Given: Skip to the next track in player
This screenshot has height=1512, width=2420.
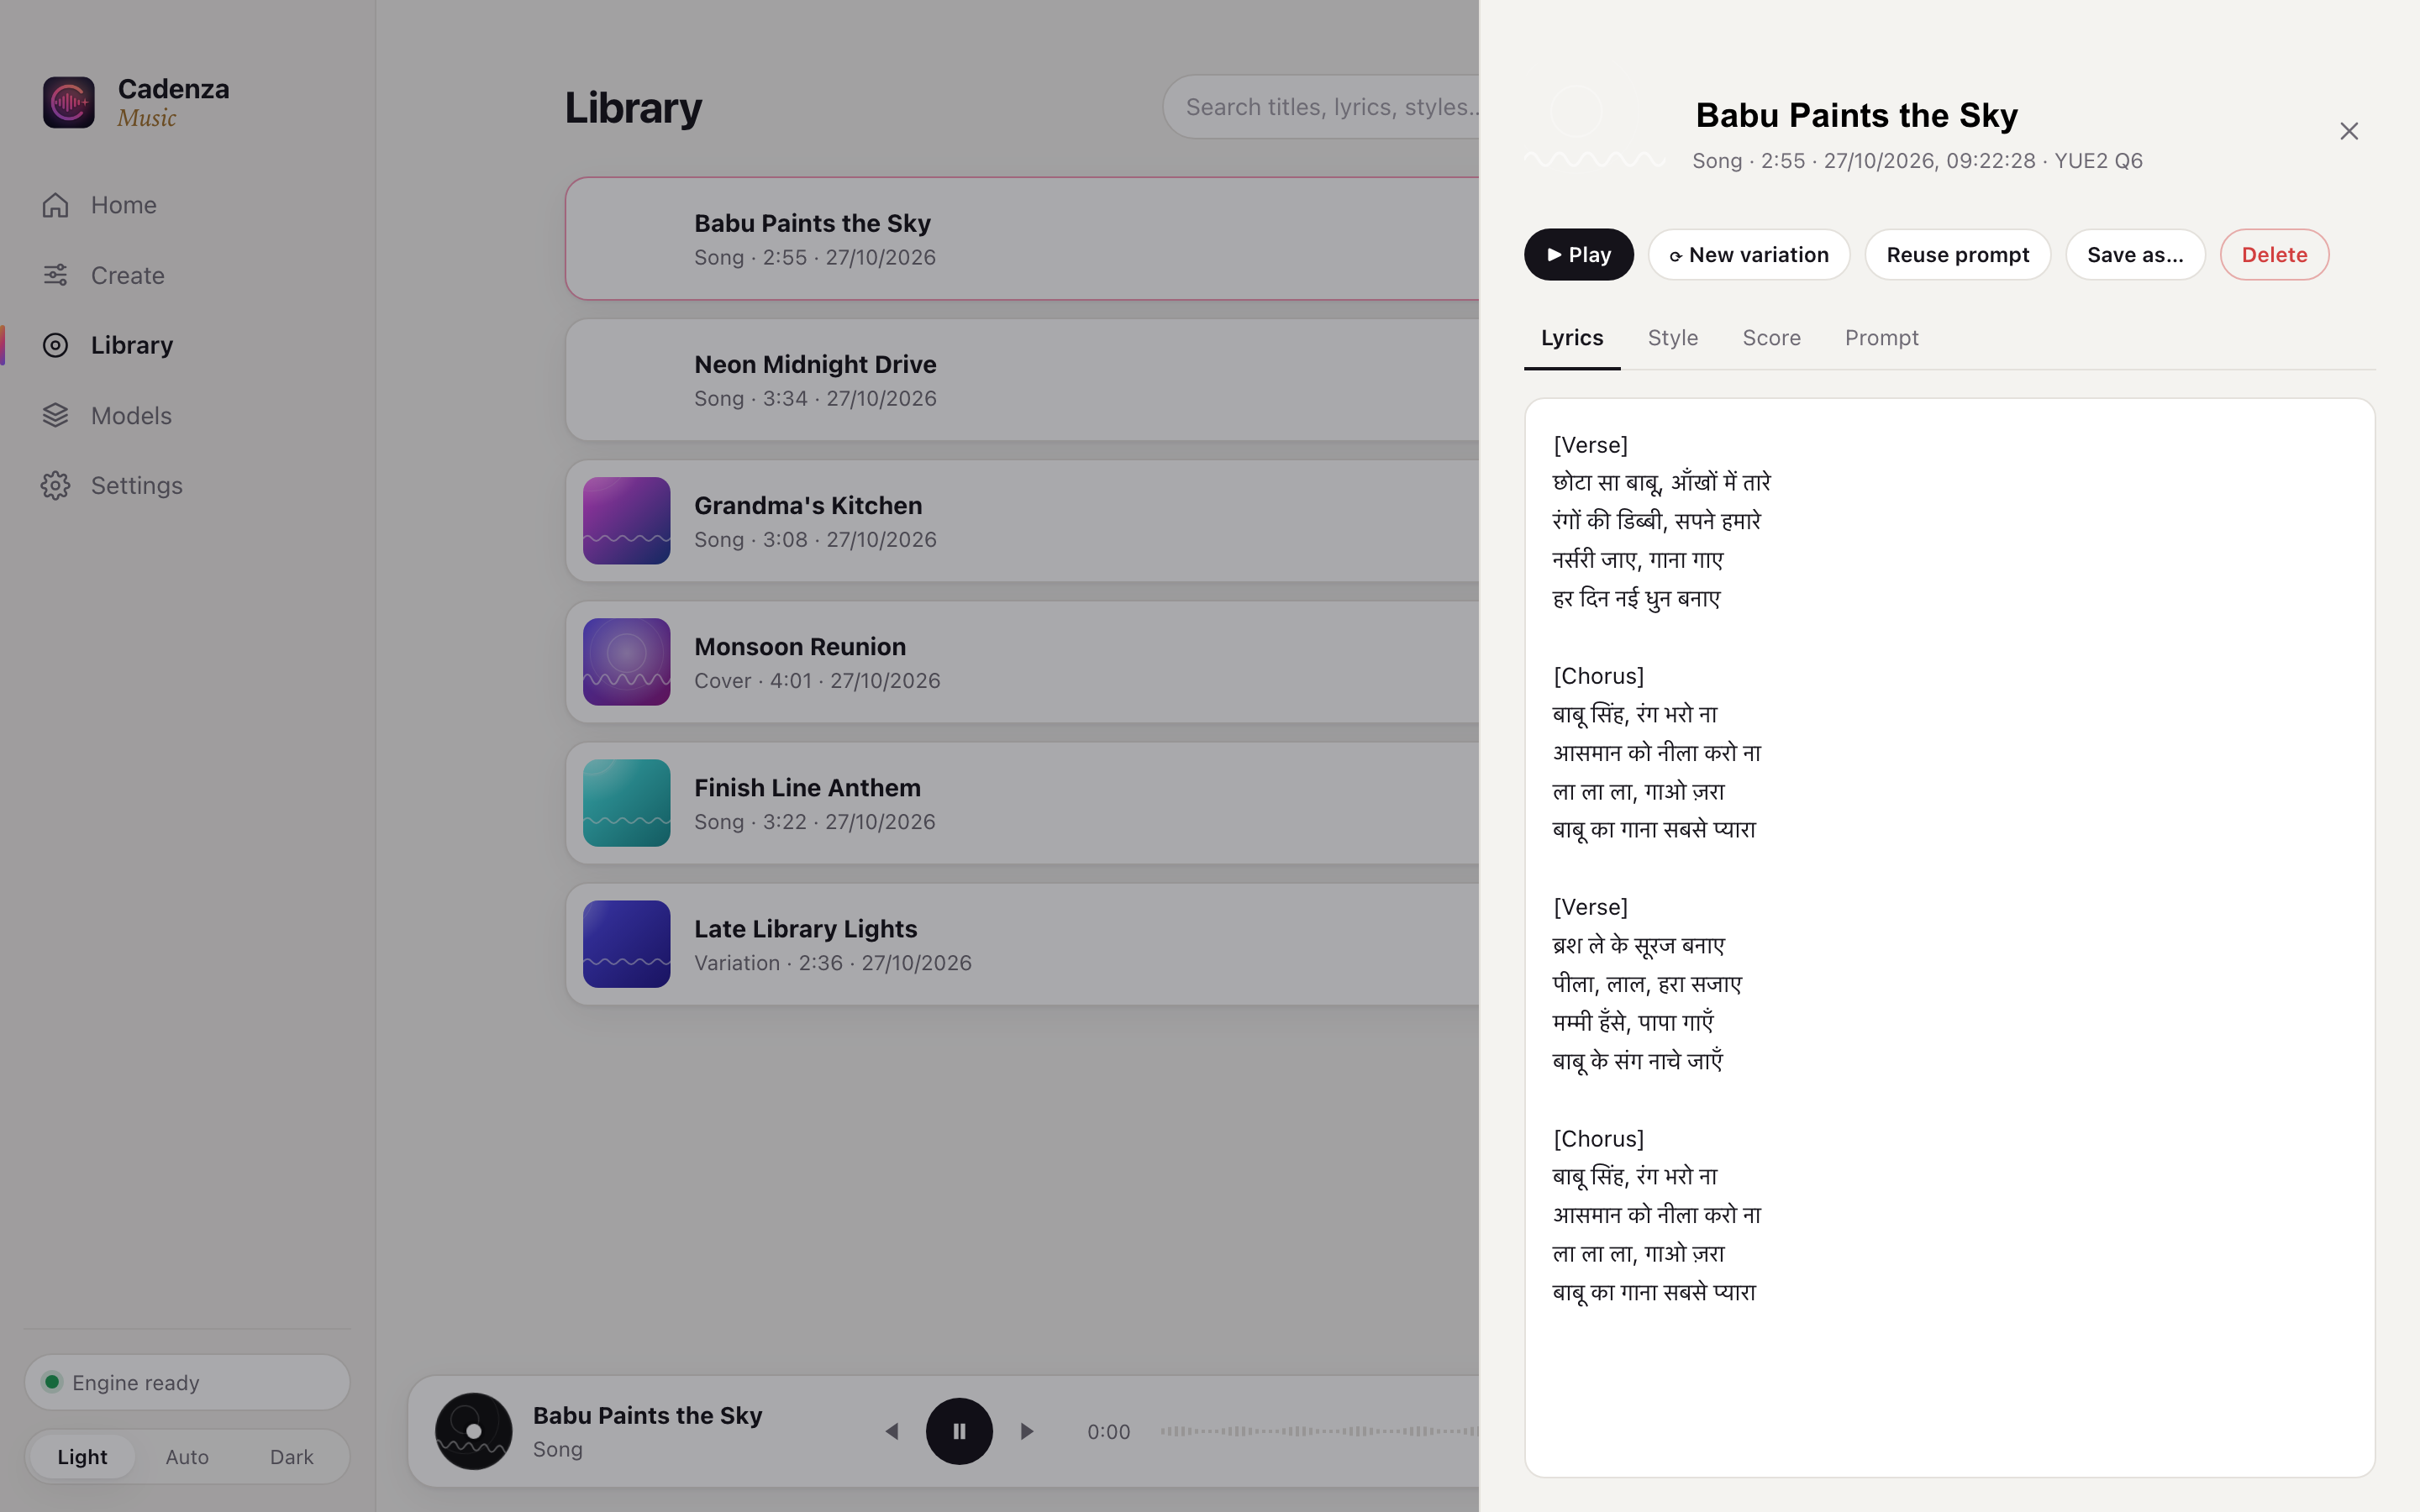Looking at the screenshot, I should pos(1026,1431).
